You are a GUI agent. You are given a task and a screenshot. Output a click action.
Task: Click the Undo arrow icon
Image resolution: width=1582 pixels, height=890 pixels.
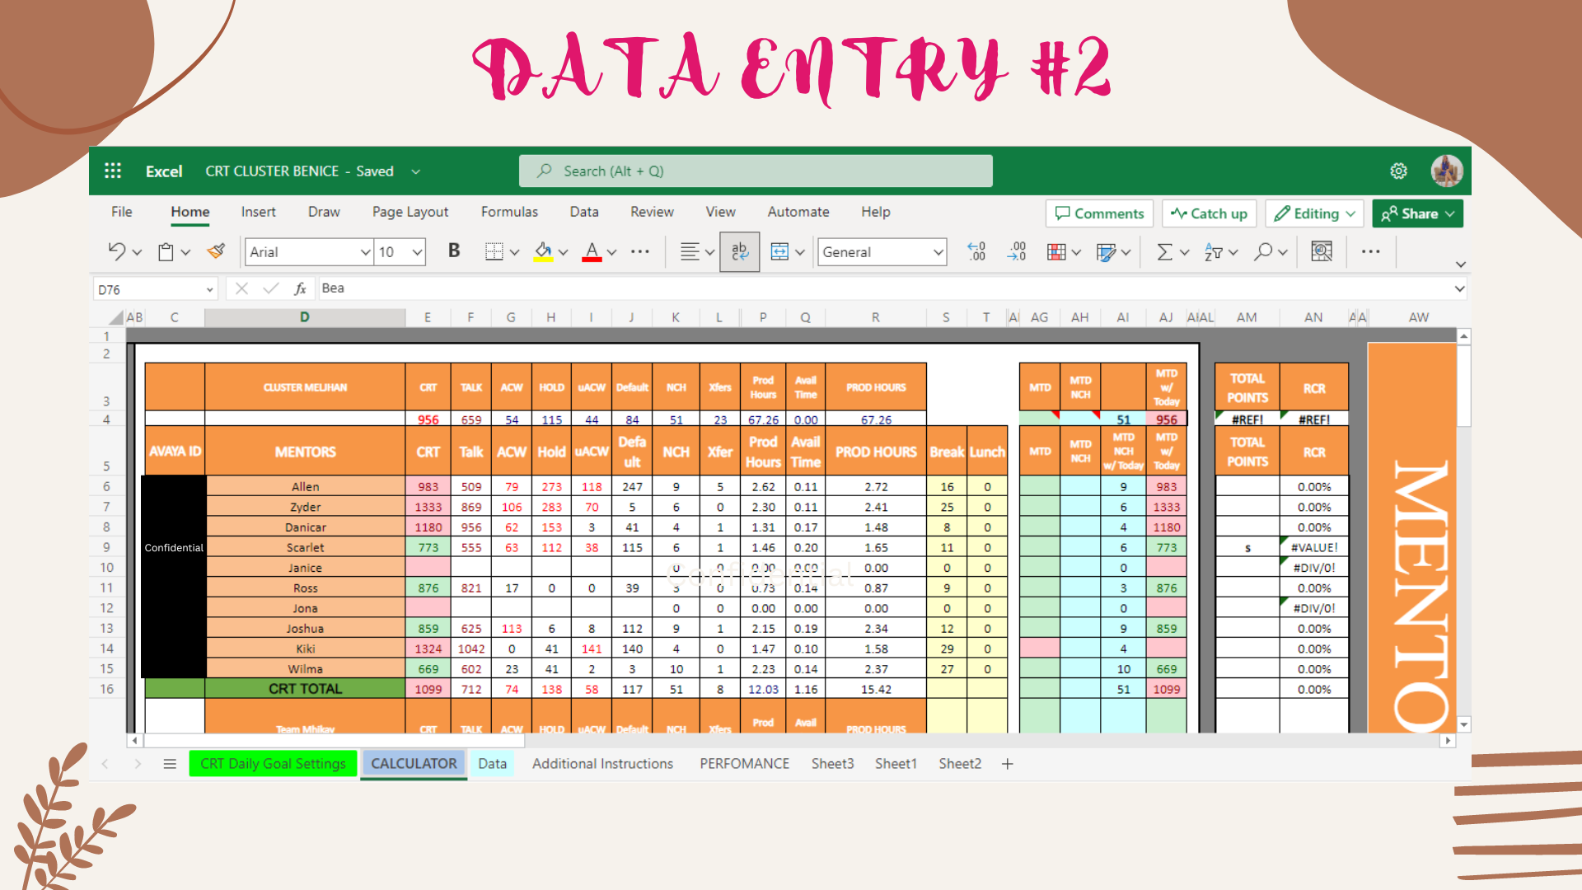(x=116, y=251)
